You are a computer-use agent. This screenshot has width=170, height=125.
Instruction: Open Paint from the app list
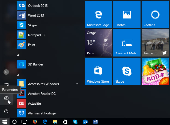point(48,45)
